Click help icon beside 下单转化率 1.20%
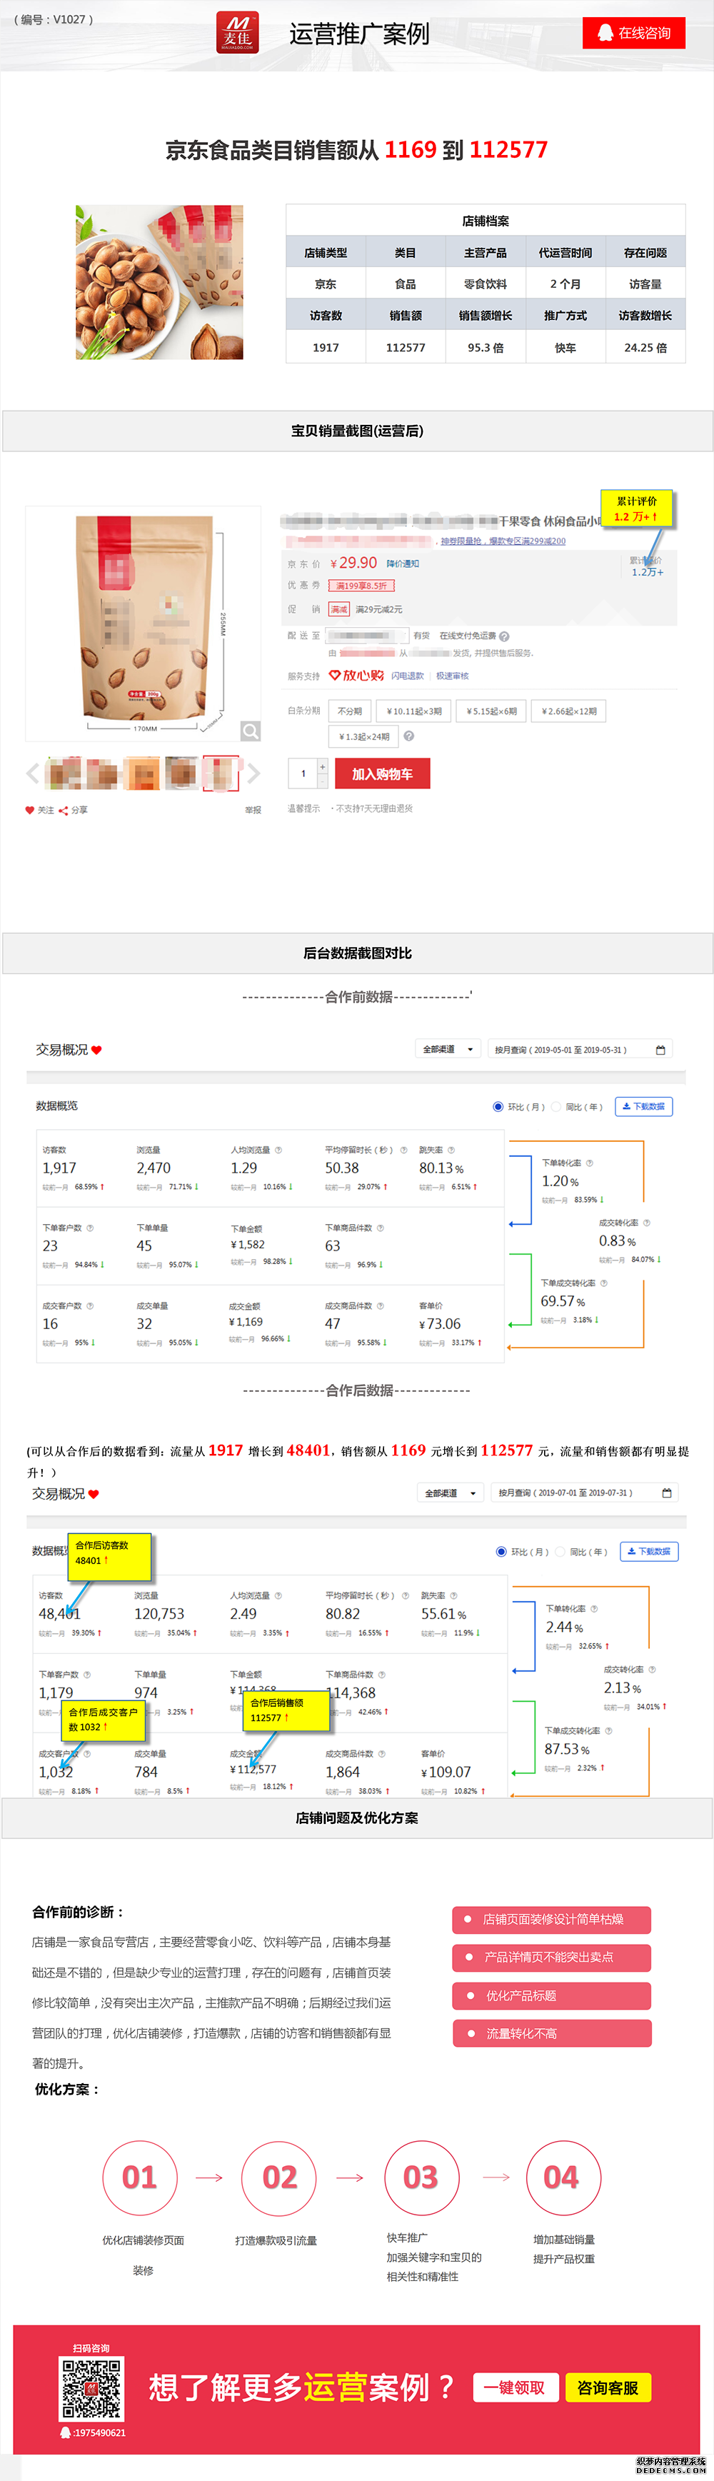The width and height of the screenshot is (714, 2481). click(590, 1163)
